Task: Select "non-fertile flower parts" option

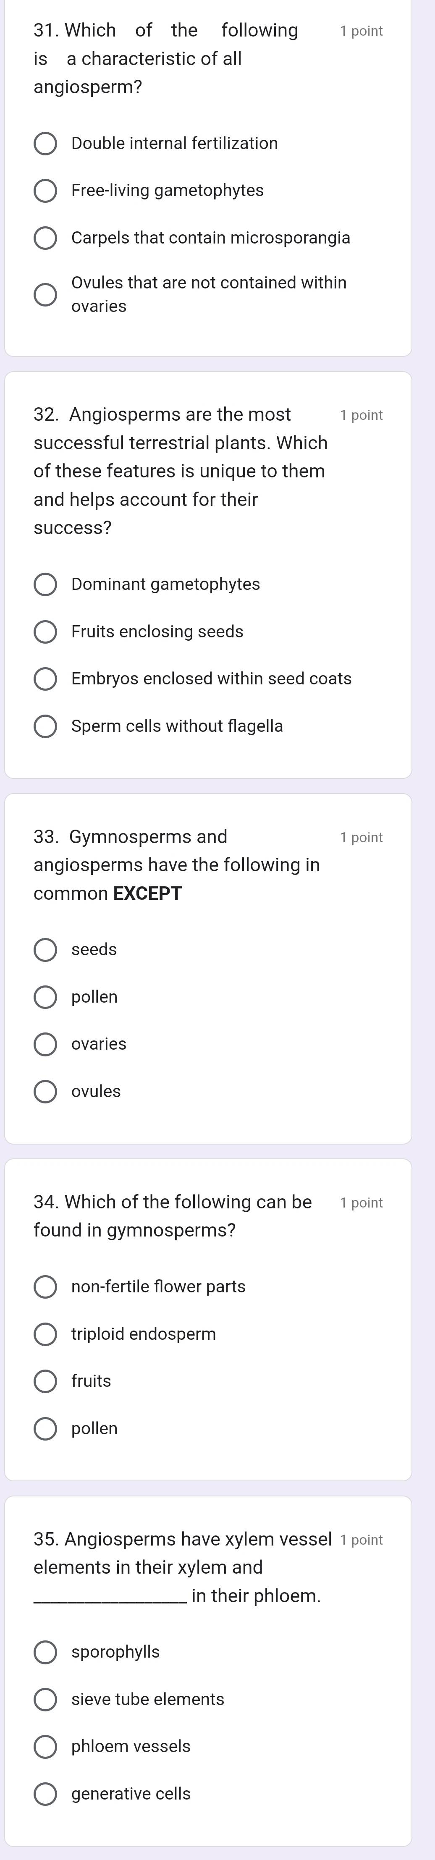Action: point(46,1286)
